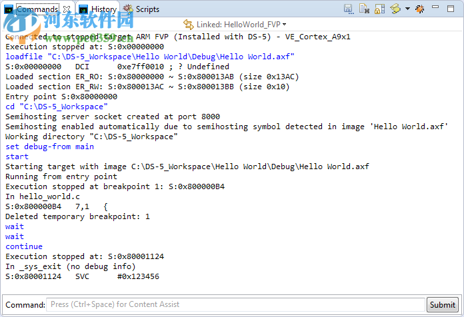Click 'set debug-from main' command
This screenshot has width=464, height=317.
(50, 147)
